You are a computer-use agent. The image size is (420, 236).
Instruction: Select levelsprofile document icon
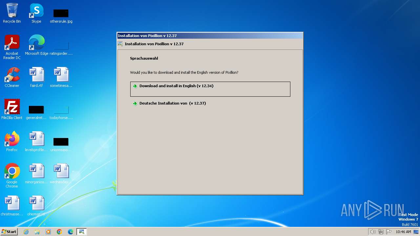[x=36, y=142]
